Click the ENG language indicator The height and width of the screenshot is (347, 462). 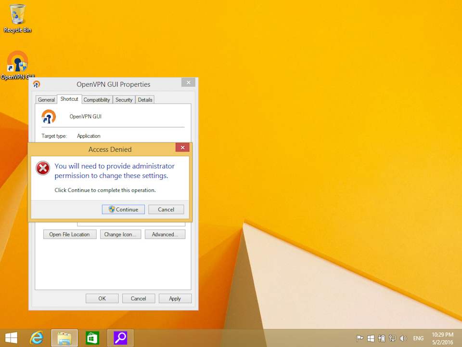pos(418,338)
